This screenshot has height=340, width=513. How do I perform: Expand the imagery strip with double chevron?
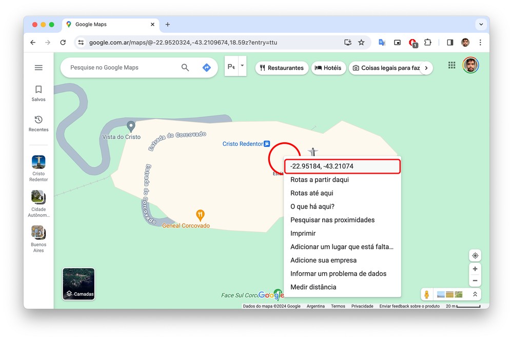point(475,294)
